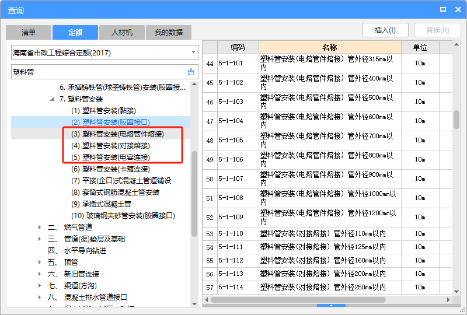Select row 48 code 5-1-105
This screenshot has height=315, width=467.
pos(231,140)
